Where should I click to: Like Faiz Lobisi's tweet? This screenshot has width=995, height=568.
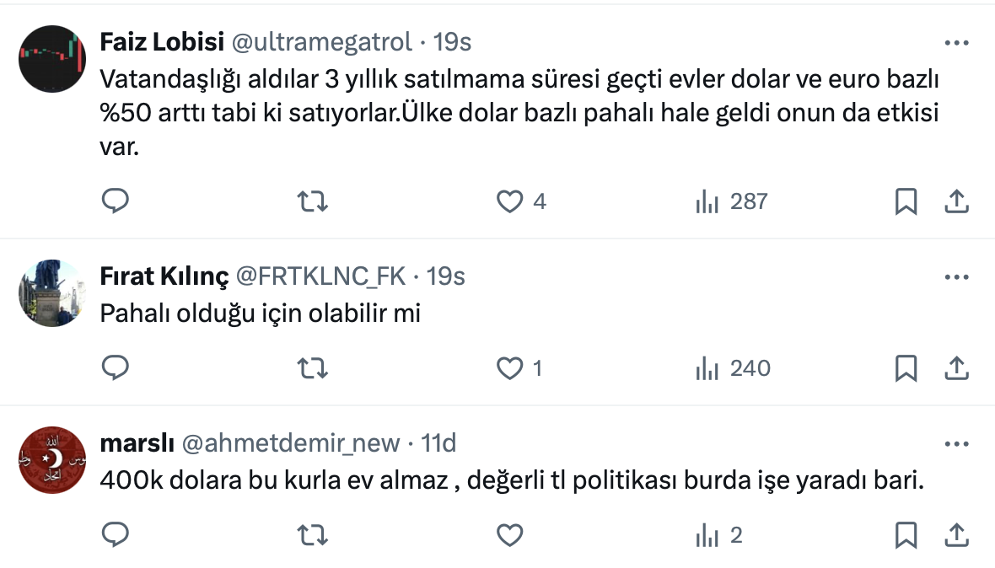pos(509,201)
